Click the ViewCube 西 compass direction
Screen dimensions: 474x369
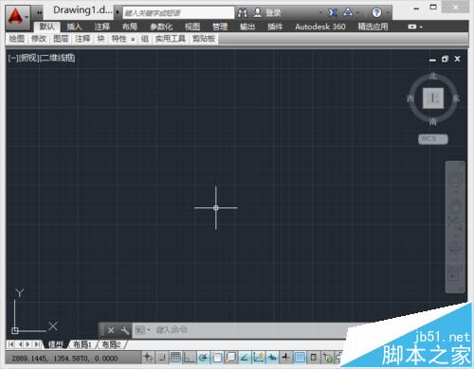click(x=410, y=98)
